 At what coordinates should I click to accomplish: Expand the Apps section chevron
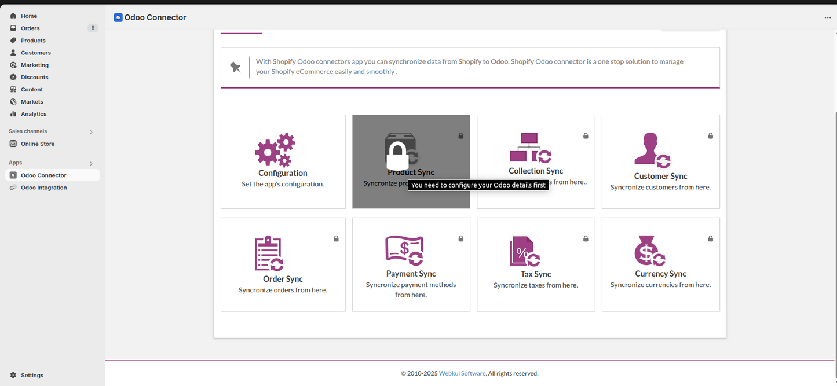91,163
